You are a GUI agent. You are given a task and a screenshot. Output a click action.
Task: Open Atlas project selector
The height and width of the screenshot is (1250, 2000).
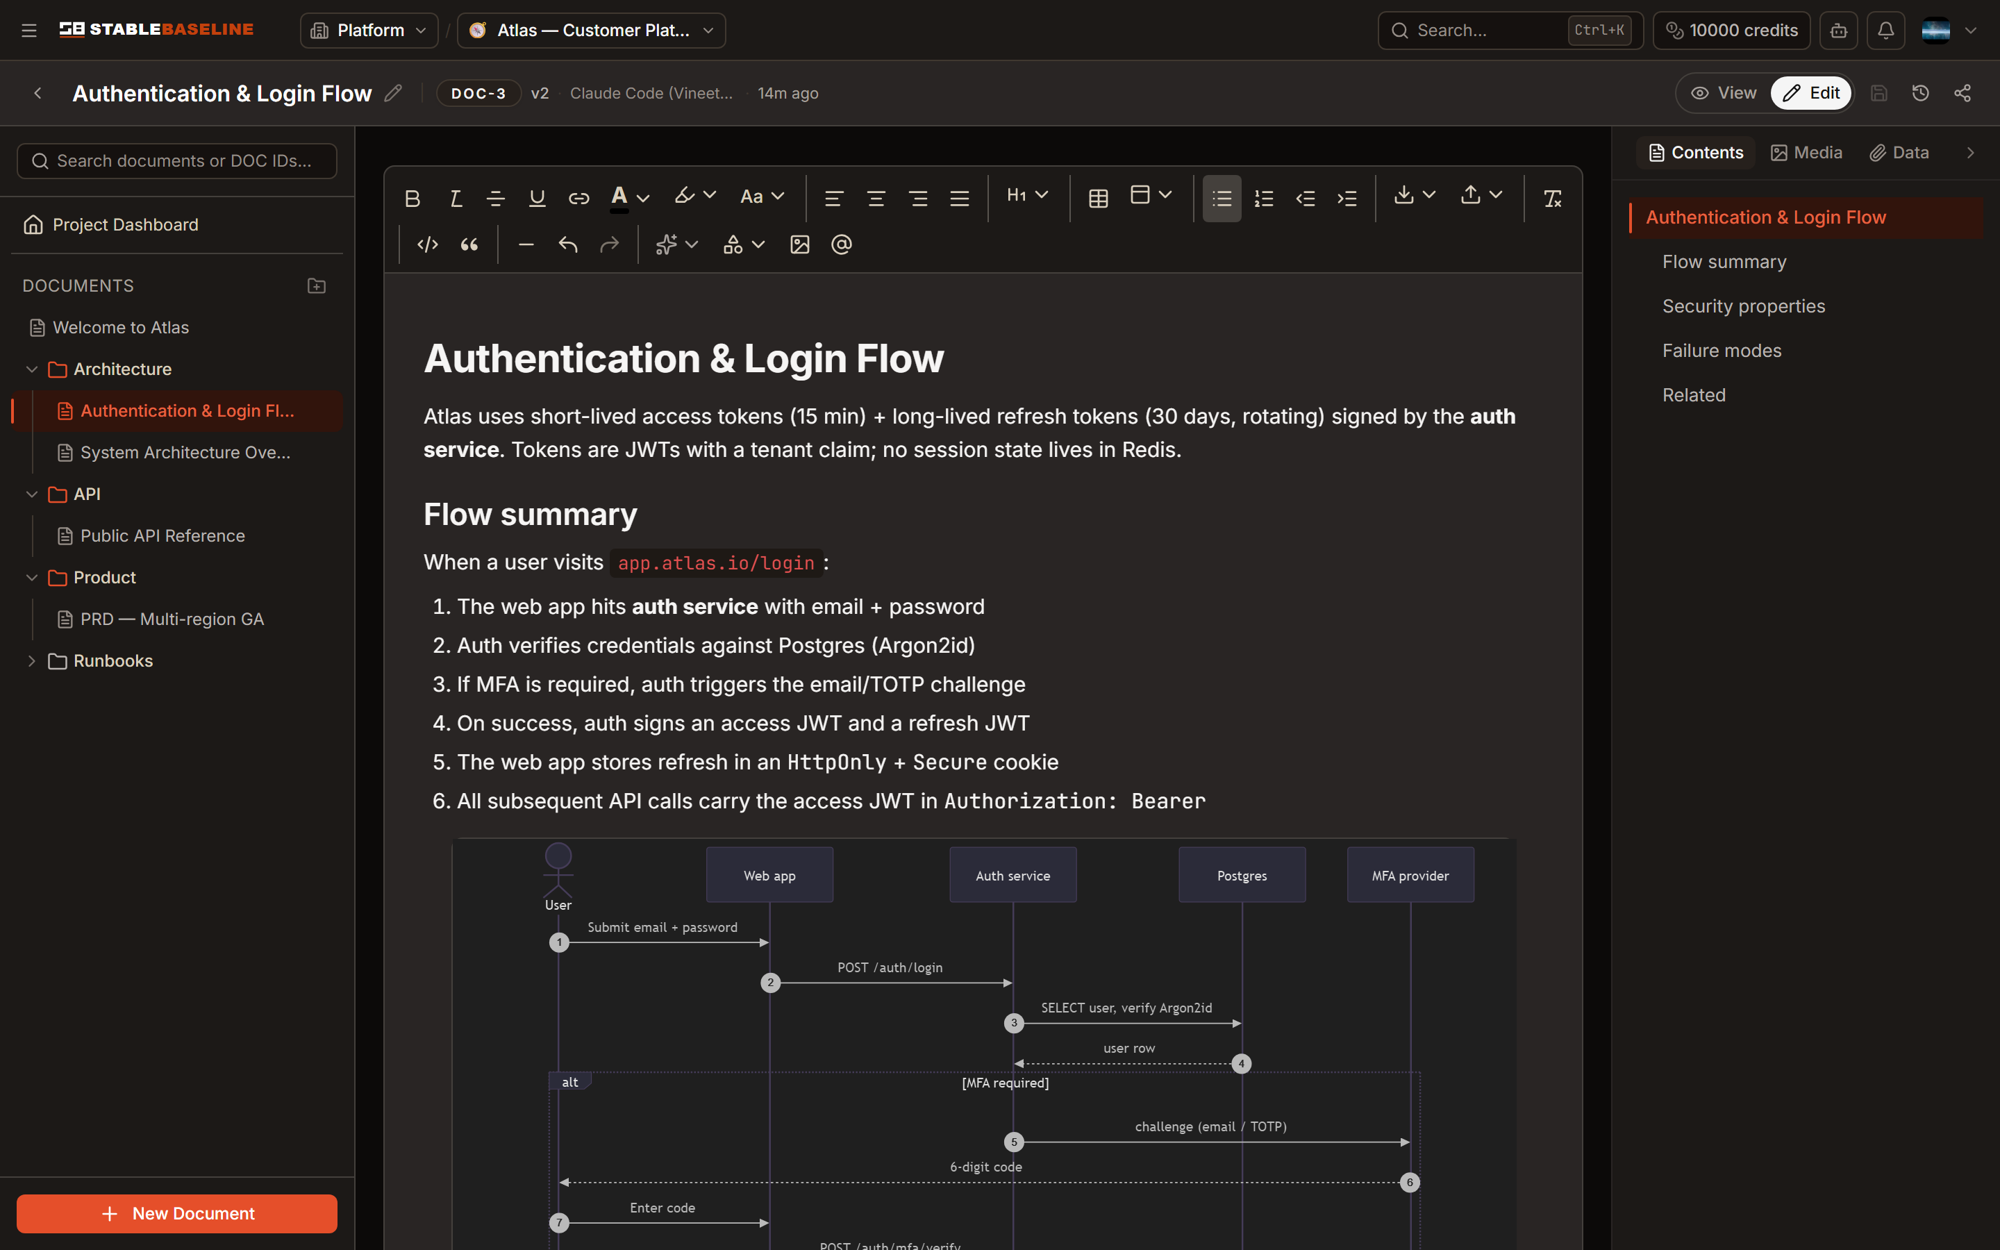pyautogui.click(x=592, y=31)
